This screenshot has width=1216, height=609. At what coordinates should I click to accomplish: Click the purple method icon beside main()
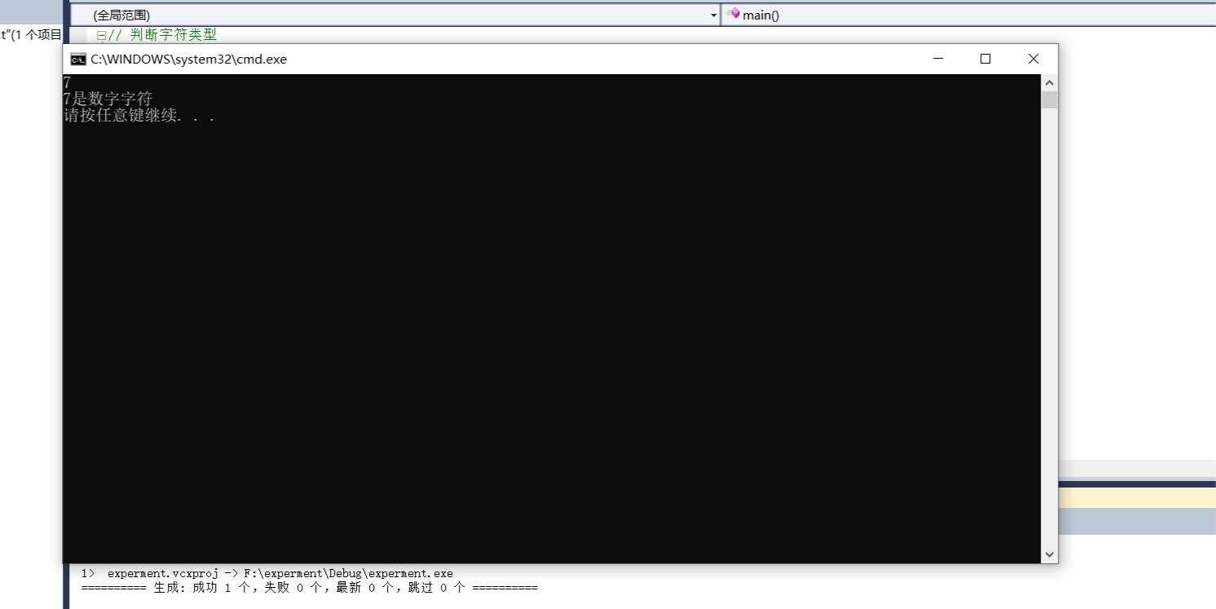click(733, 14)
